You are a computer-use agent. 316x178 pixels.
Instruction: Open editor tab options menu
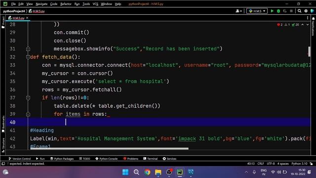coord(308,18)
